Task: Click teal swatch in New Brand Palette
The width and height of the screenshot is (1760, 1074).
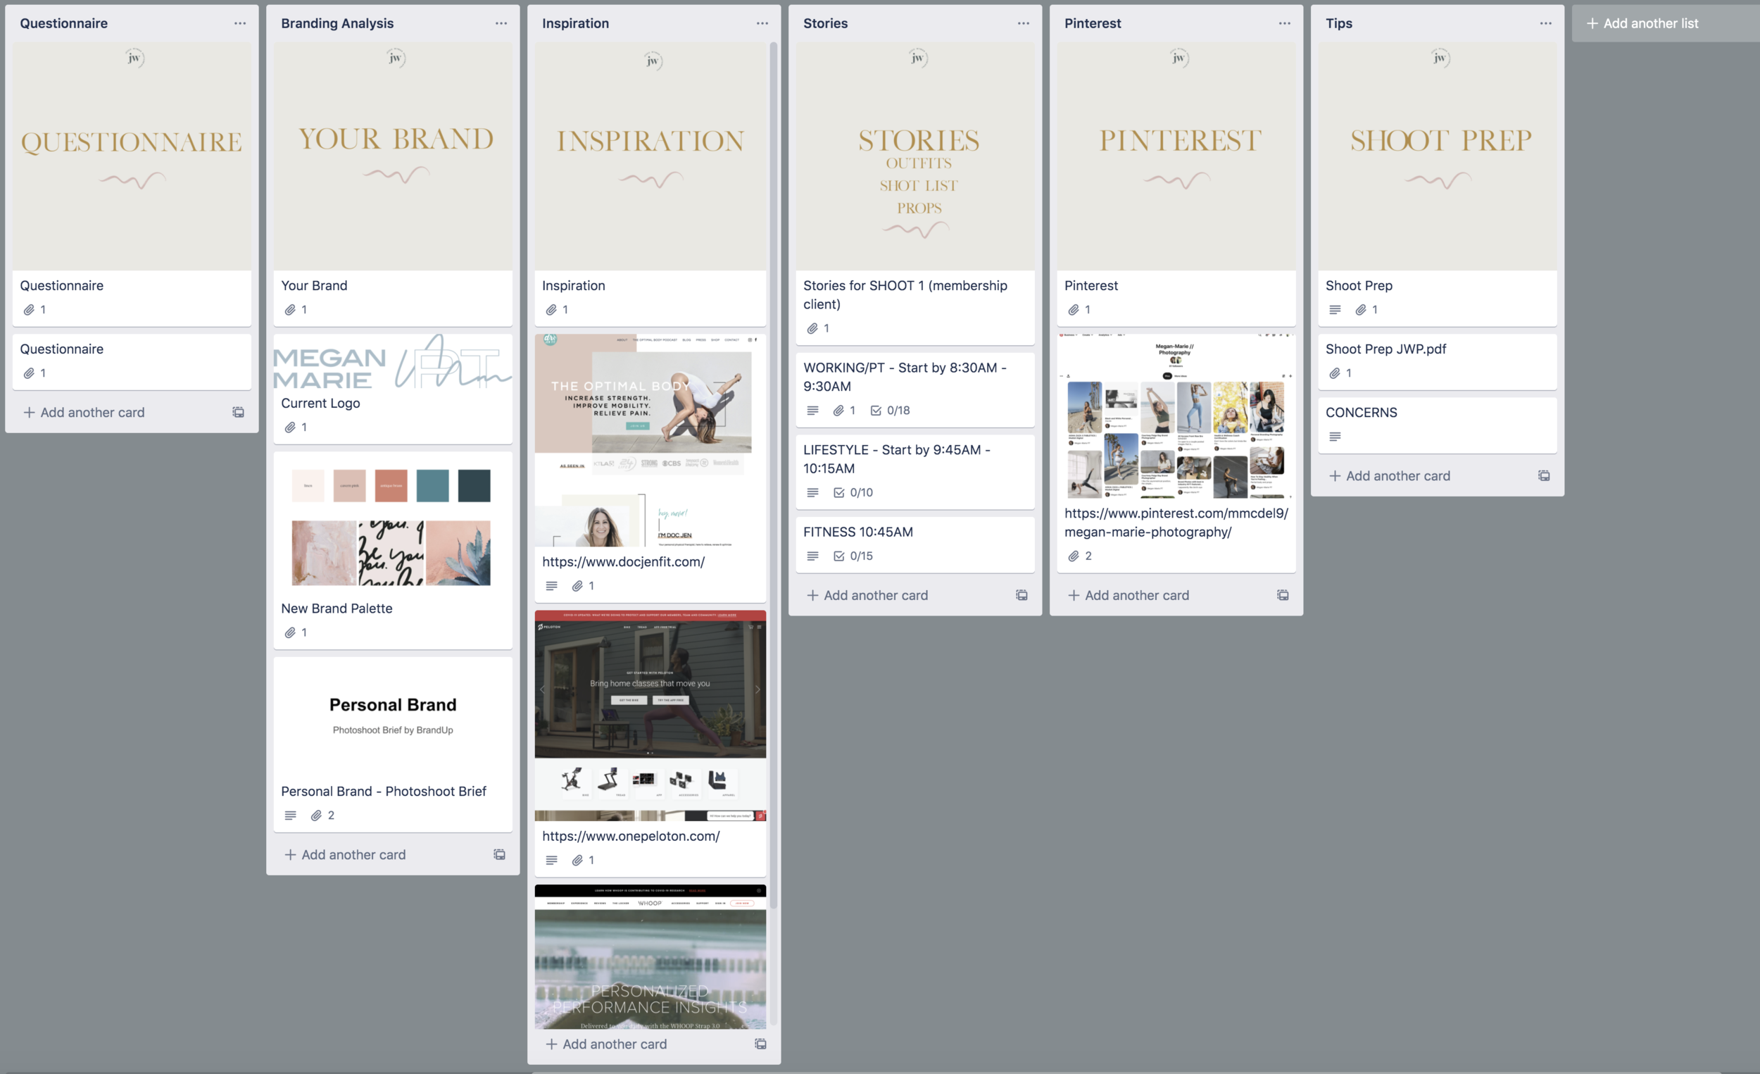Action: (x=432, y=486)
